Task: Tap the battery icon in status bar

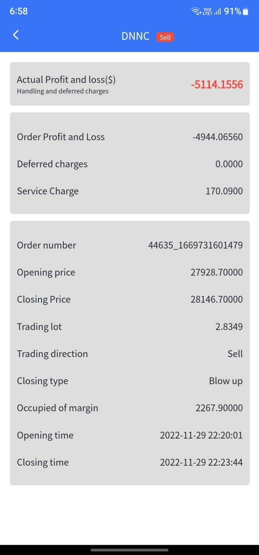Action: 246,12
